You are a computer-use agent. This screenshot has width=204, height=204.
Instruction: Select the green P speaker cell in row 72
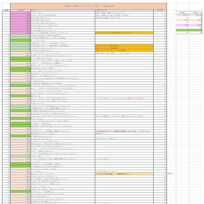click(x=21, y=191)
